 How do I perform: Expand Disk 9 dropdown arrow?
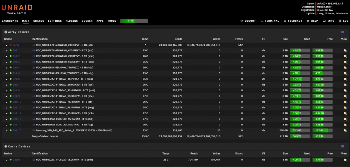point(7,96)
